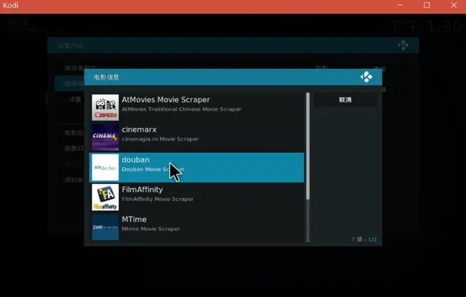Screen dimensions: 466x297
Task: Maximize the Kodi window
Action: [x=427, y=5]
